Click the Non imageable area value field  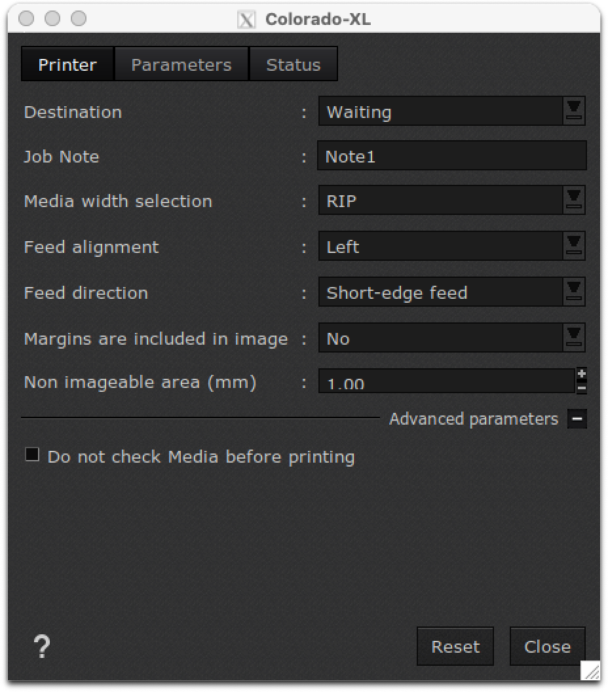click(447, 381)
